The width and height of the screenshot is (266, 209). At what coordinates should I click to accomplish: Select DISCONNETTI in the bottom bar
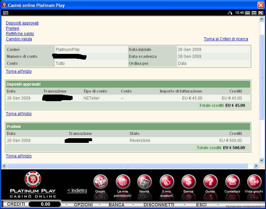159,205
